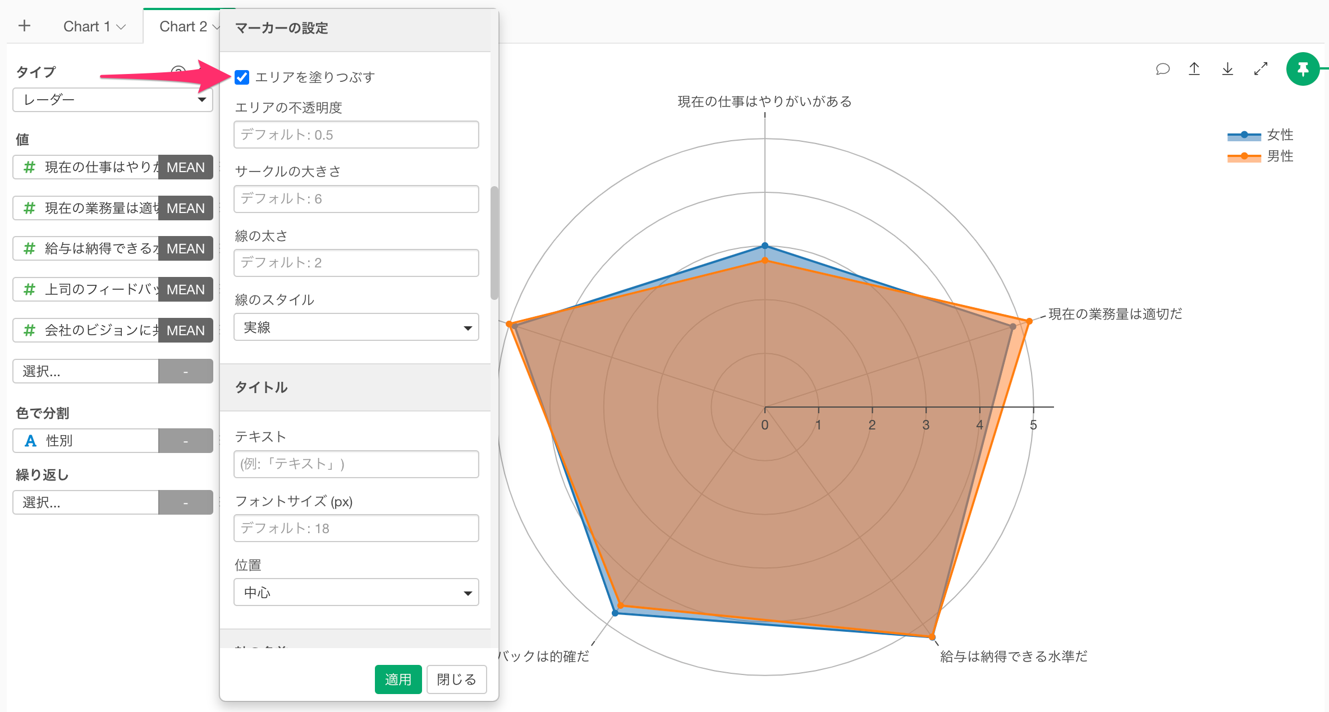Click the A text-type icon for 性別
The width and height of the screenshot is (1329, 712).
(x=30, y=441)
